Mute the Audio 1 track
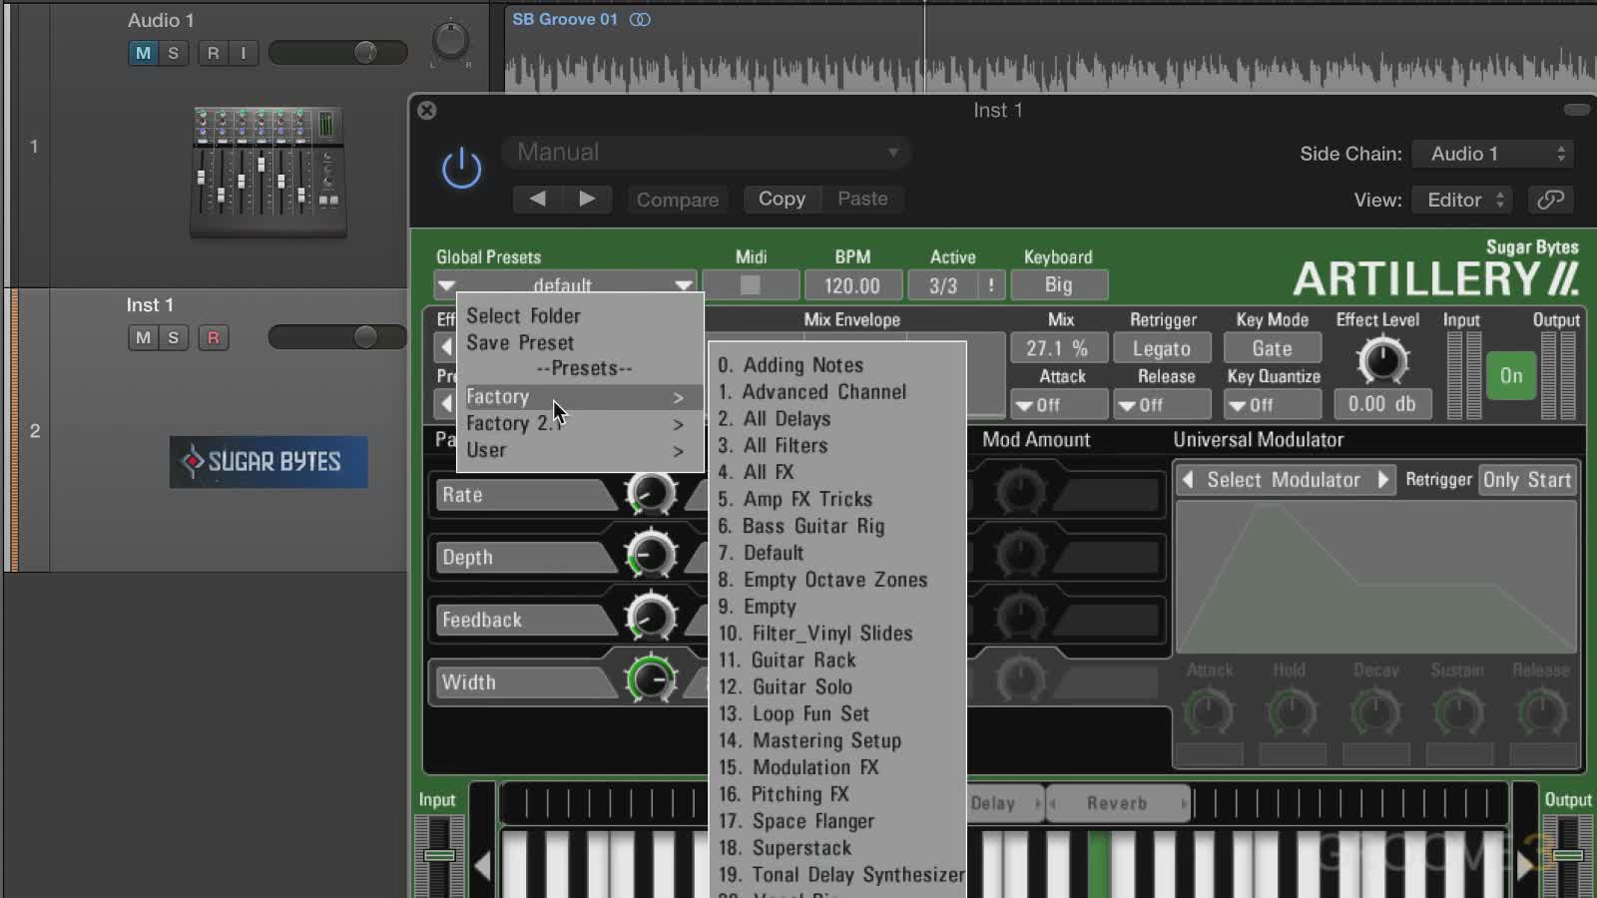This screenshot has height=898, width=1597. [x=144, y=53]
